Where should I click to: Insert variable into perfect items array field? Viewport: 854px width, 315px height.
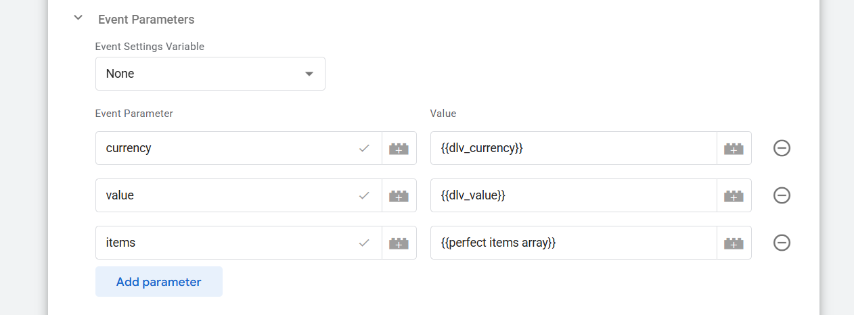[734, 243]
